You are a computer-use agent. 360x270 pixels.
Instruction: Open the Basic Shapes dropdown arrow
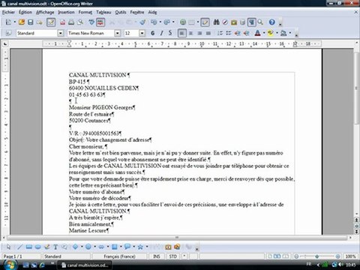pyautogui.click(x=82, y=247)
